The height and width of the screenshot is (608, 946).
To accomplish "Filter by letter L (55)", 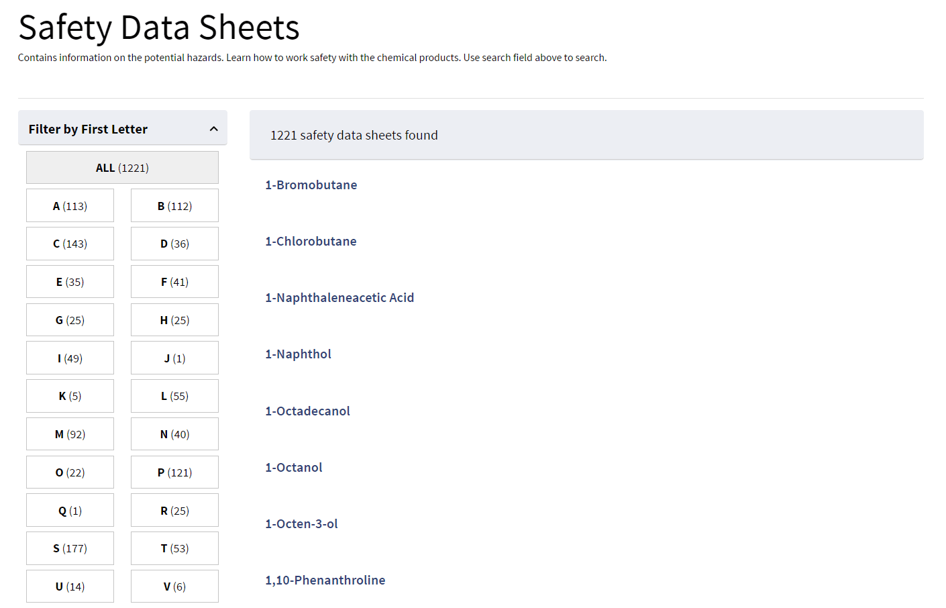I will click(x=174, y=396).
